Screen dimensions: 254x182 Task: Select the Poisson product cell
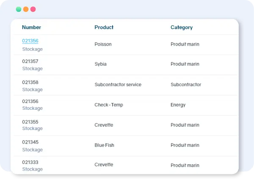[103, 44]
